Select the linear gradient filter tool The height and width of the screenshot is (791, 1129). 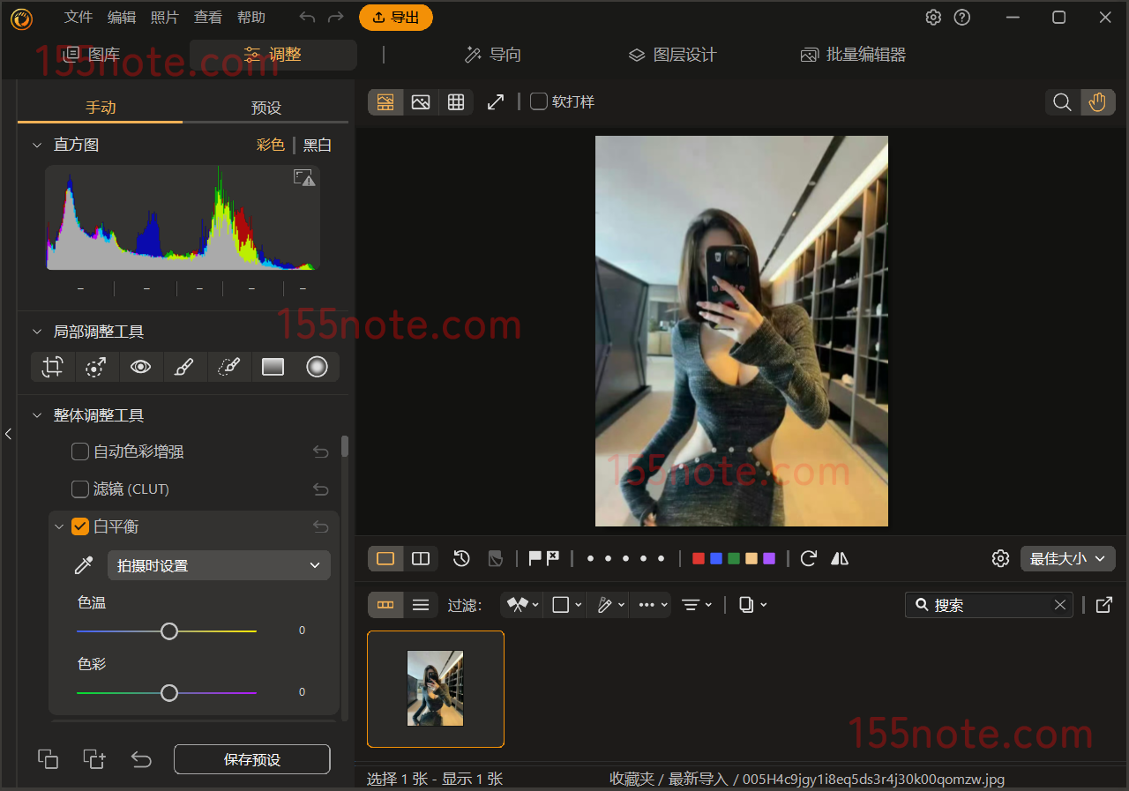[x=273, y=367]
